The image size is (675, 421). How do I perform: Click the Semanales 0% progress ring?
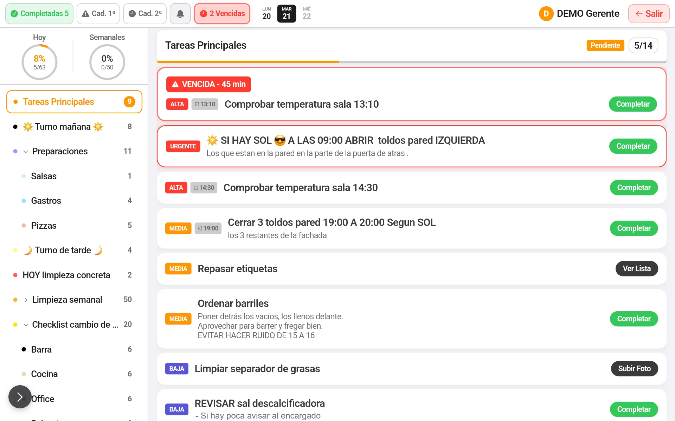(107, 62)
